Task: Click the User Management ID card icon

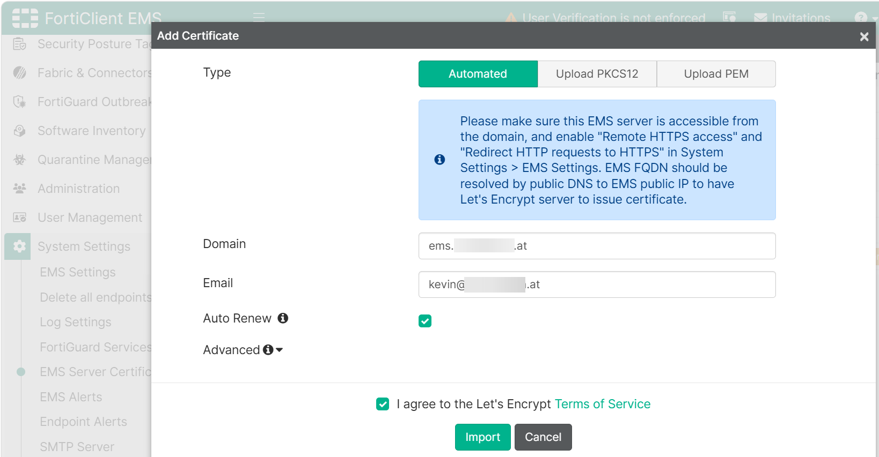Action: pos(20,218)
